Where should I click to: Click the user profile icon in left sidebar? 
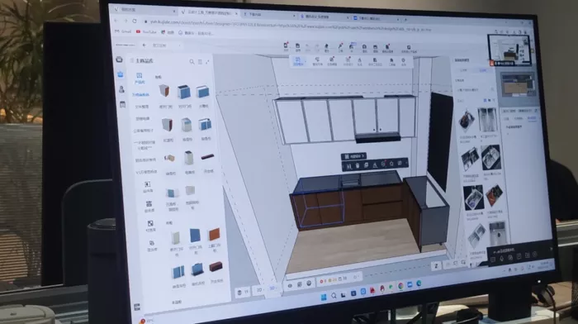click(121, 89)
